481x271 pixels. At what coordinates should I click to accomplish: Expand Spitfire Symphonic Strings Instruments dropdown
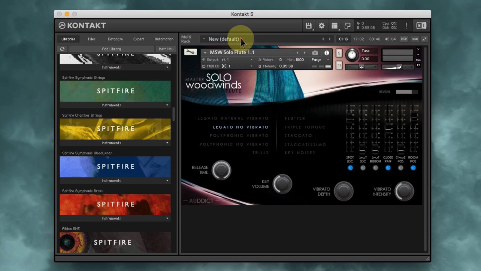167,105
